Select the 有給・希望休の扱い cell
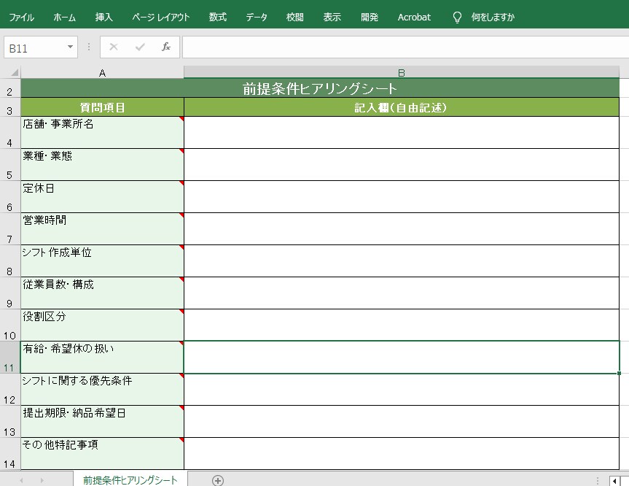629x486 pixels. pos(102,358)
